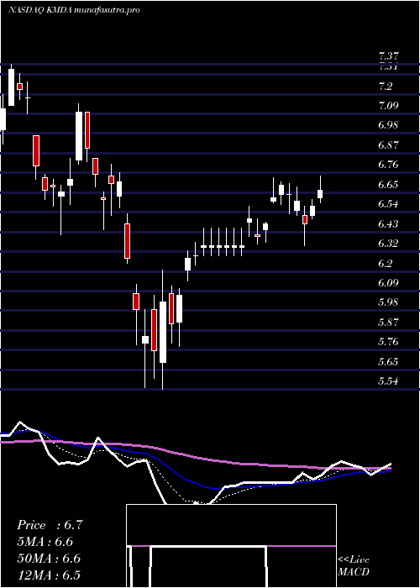Click the Price : 6.7 readout
Screen dimensions: 420x588
[x=49, y=525]
